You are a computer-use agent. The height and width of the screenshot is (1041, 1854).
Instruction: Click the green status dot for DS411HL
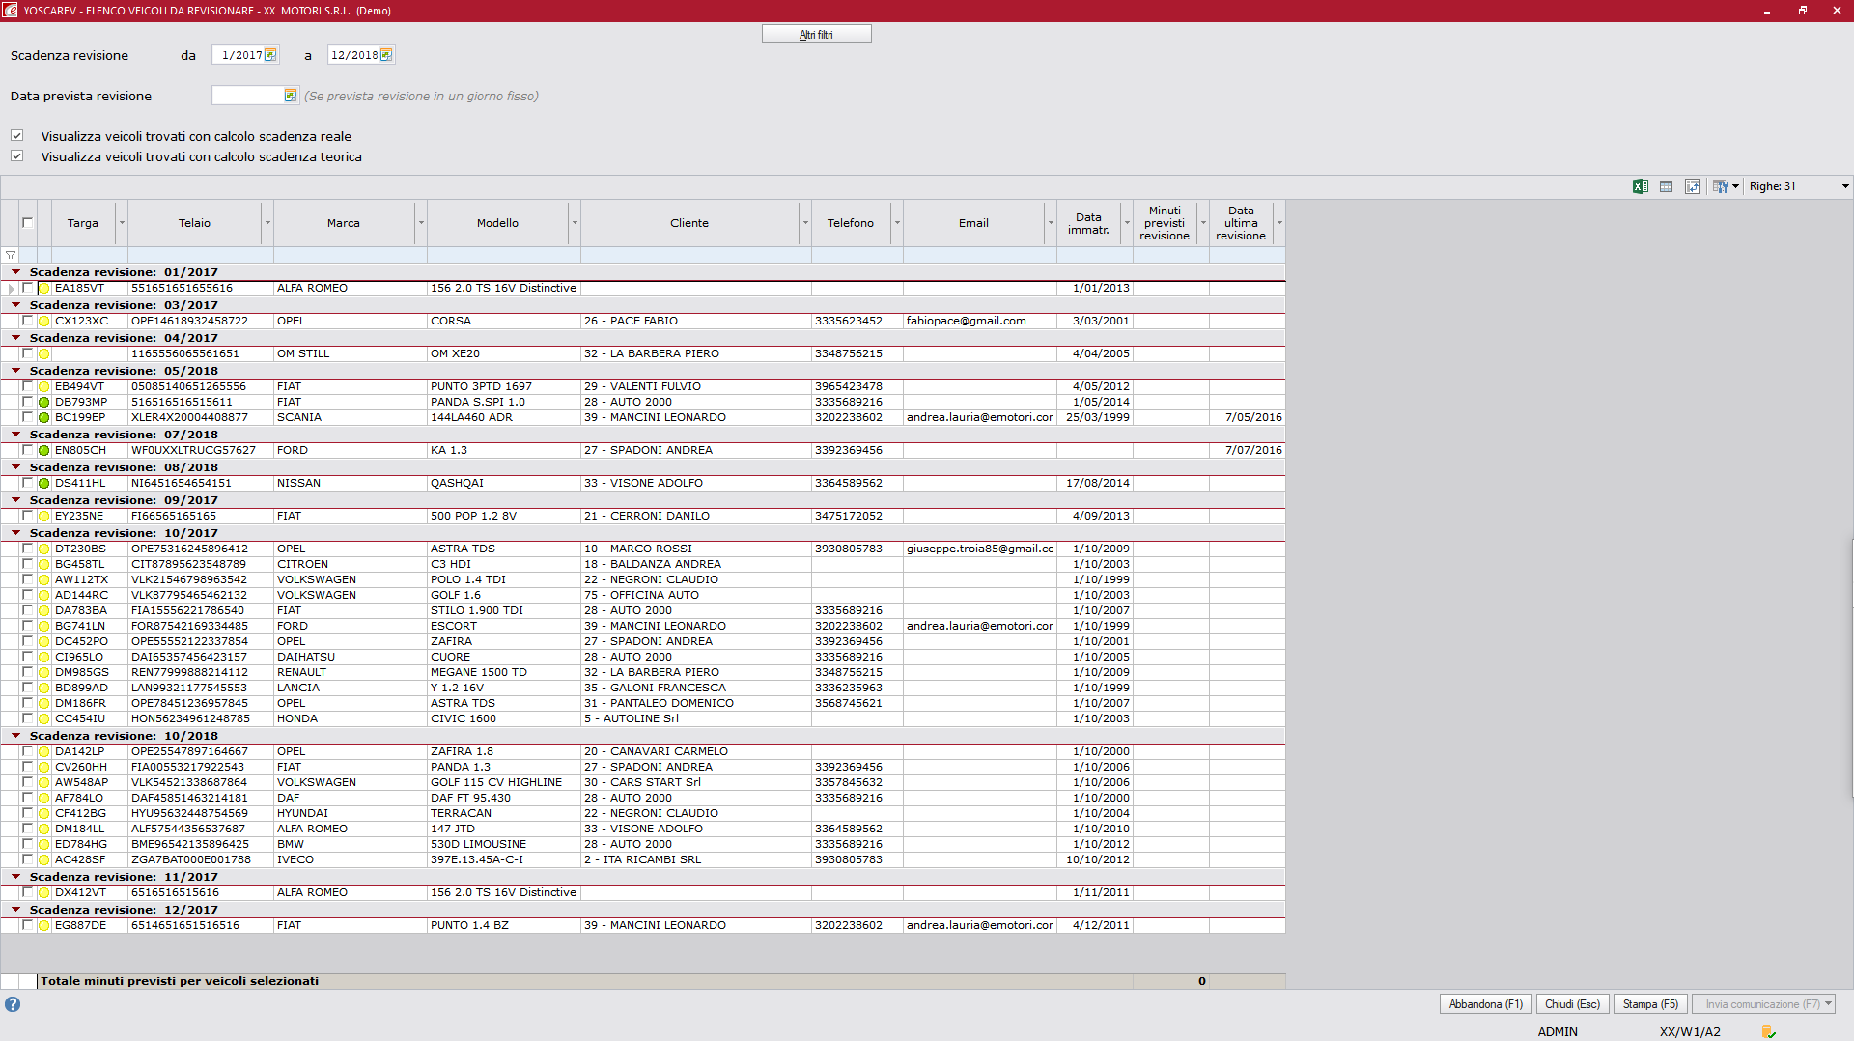44,483
